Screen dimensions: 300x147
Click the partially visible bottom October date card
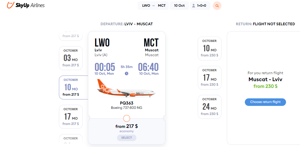click(x=70, y=139)
